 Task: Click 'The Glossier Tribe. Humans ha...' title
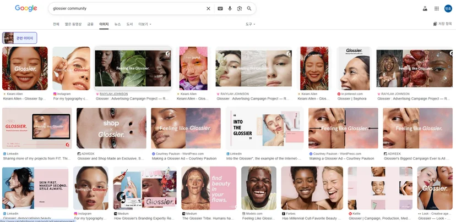click(208, 218)
